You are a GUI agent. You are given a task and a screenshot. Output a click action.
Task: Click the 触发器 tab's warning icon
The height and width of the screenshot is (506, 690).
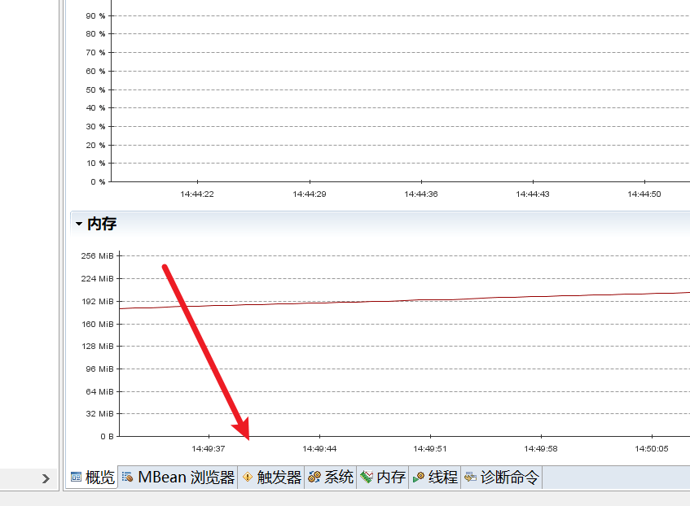[x=248, y=478]
